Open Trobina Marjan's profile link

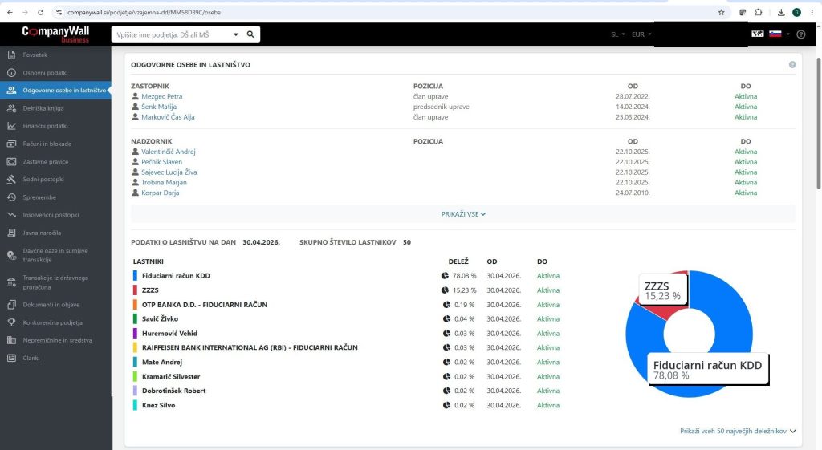point(164,182)
